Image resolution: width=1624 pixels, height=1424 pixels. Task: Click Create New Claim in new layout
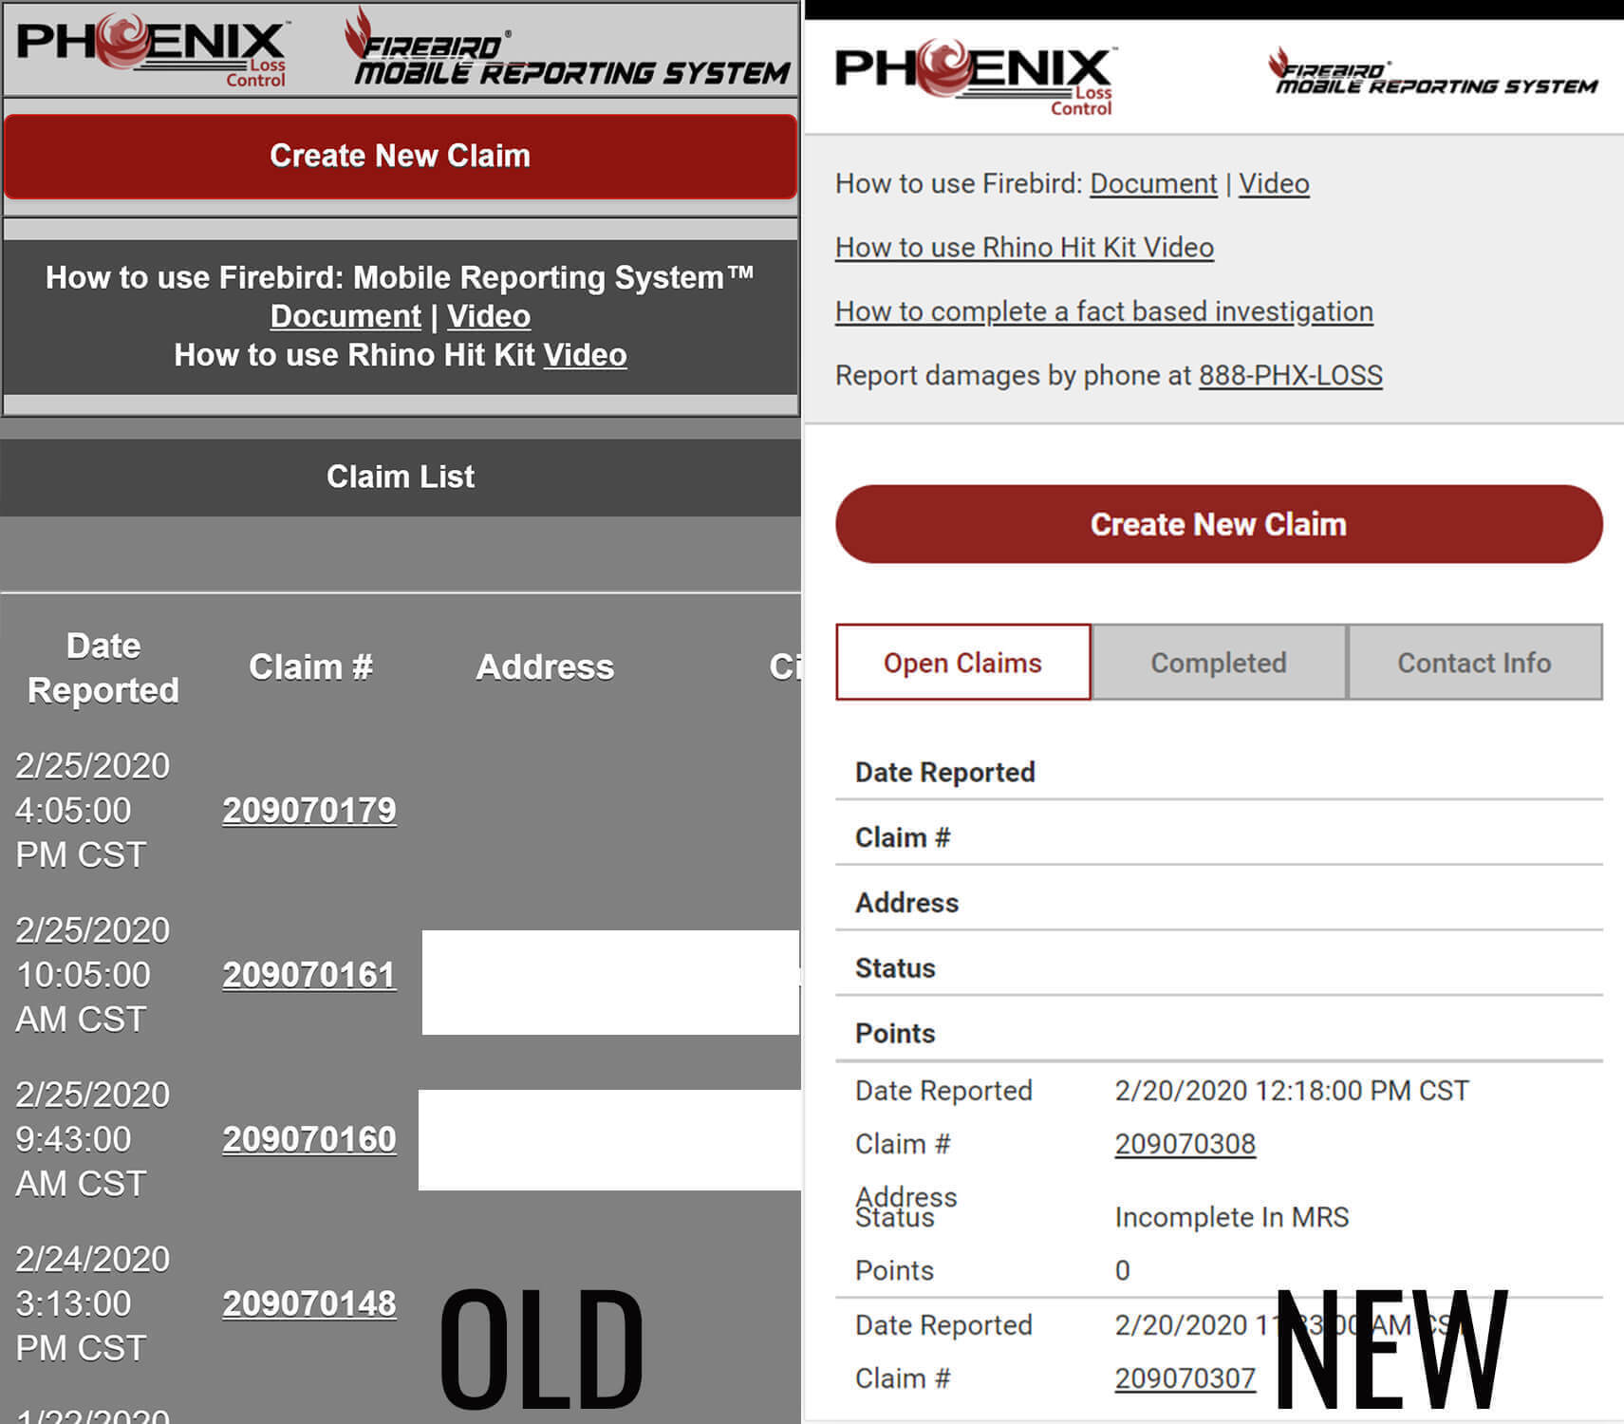coord(1219,524)
